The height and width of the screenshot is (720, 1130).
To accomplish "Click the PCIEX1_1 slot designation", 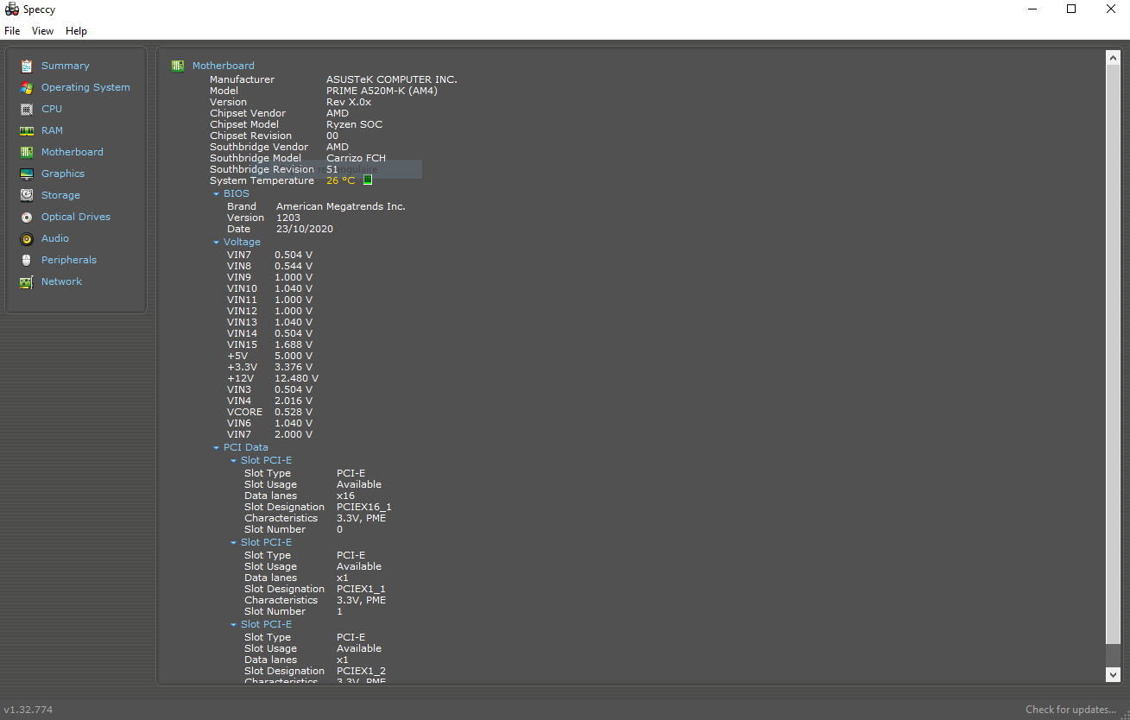I will coord(361,589).
